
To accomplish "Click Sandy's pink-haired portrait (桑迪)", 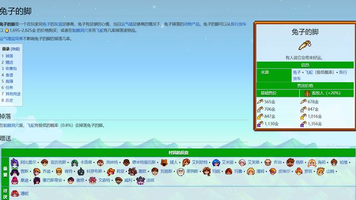I will 14,181.
